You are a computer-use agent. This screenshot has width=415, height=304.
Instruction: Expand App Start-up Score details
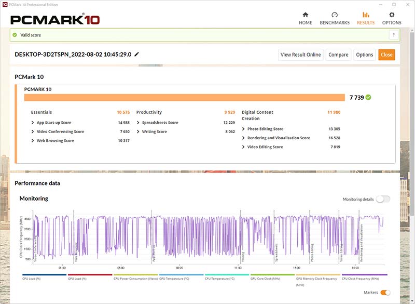click(x=33, y=123)
